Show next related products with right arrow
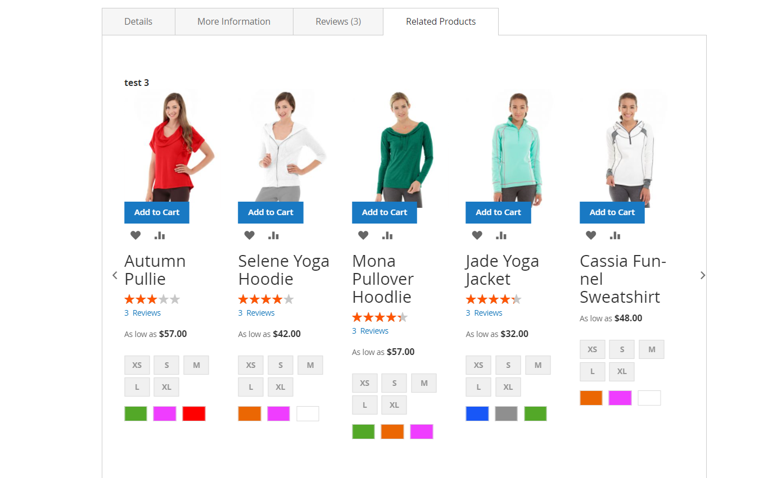 pyautogui.click(x=702, y=275)
